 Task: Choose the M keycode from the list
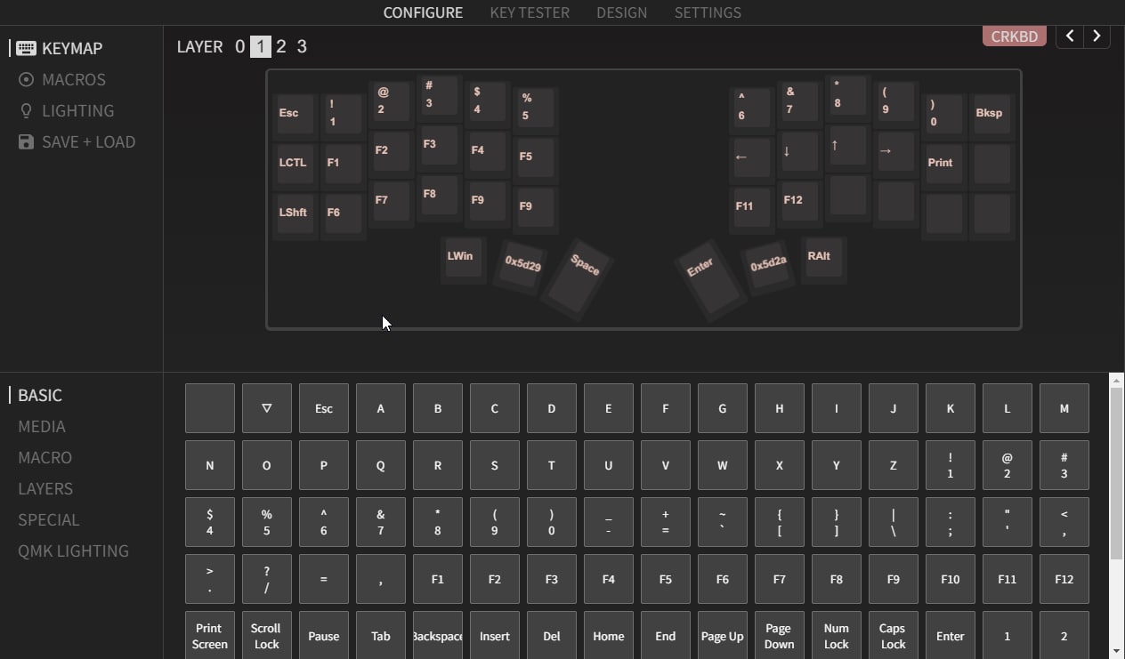[x=1064, y=408]
